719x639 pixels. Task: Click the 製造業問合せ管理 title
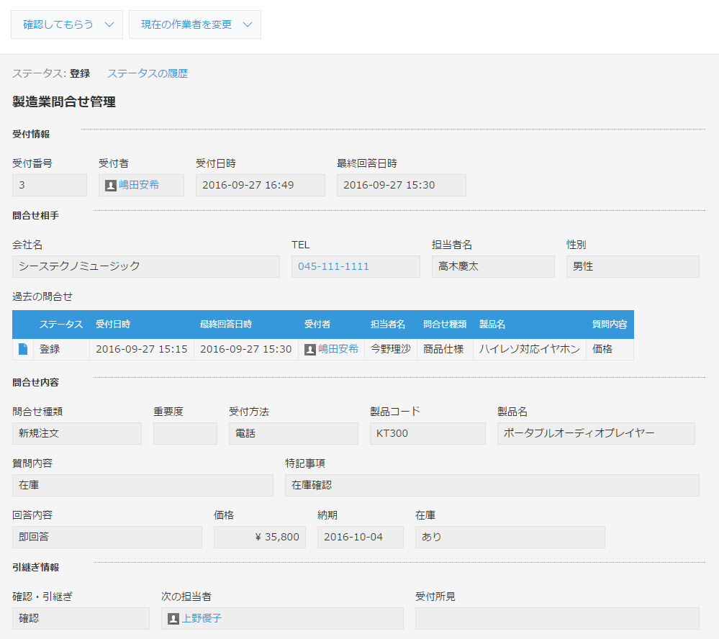(x=64, y=101)
